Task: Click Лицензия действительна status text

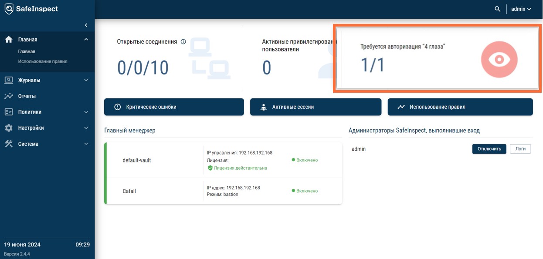Action: 240,168
